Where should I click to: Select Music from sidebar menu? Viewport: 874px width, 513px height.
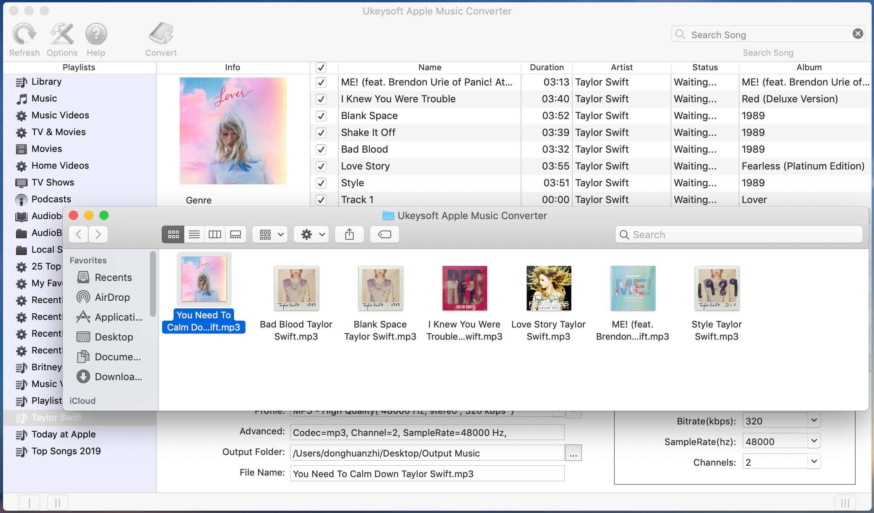coord(44,99)
